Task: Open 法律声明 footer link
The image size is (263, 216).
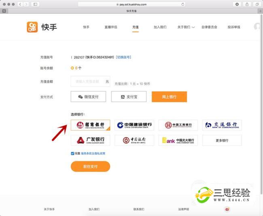Action: pyautogui.click(x=184, y=209)
